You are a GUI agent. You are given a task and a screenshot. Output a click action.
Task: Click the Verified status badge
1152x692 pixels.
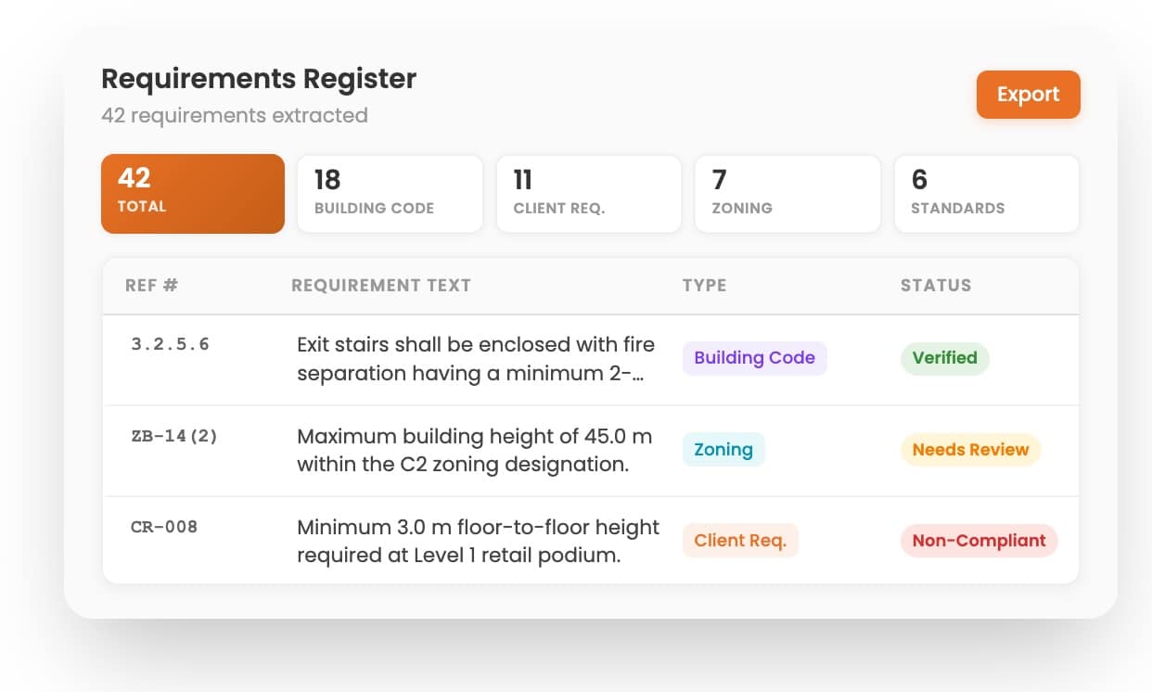click(x=945, y=358)
